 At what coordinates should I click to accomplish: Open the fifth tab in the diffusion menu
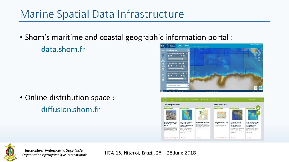tap(204, 100)
